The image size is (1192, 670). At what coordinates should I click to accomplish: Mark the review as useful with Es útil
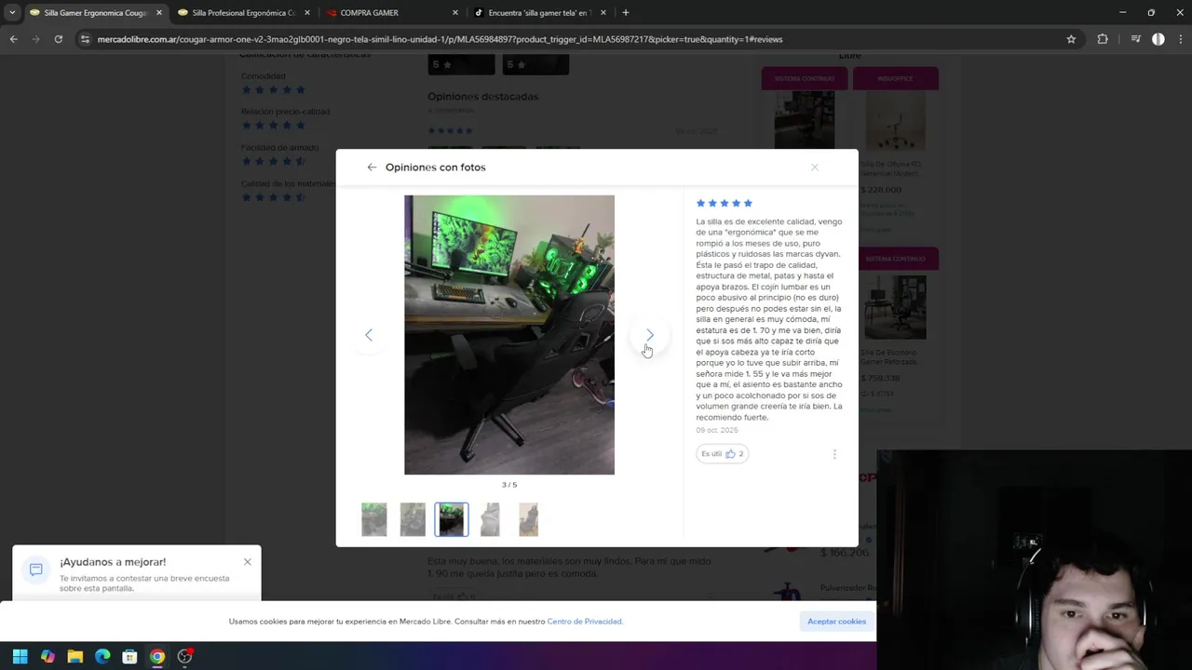pos(722,453)
